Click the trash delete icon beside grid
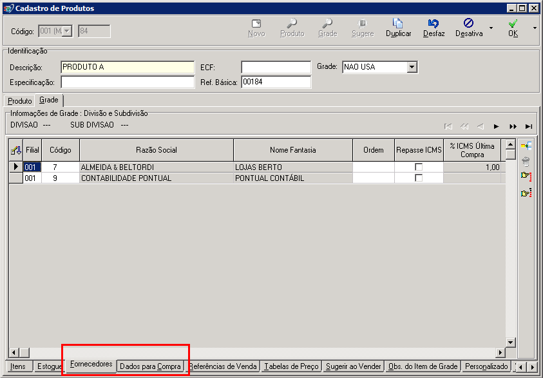This screenshot has height=378, width=543. tap(526, 161)
